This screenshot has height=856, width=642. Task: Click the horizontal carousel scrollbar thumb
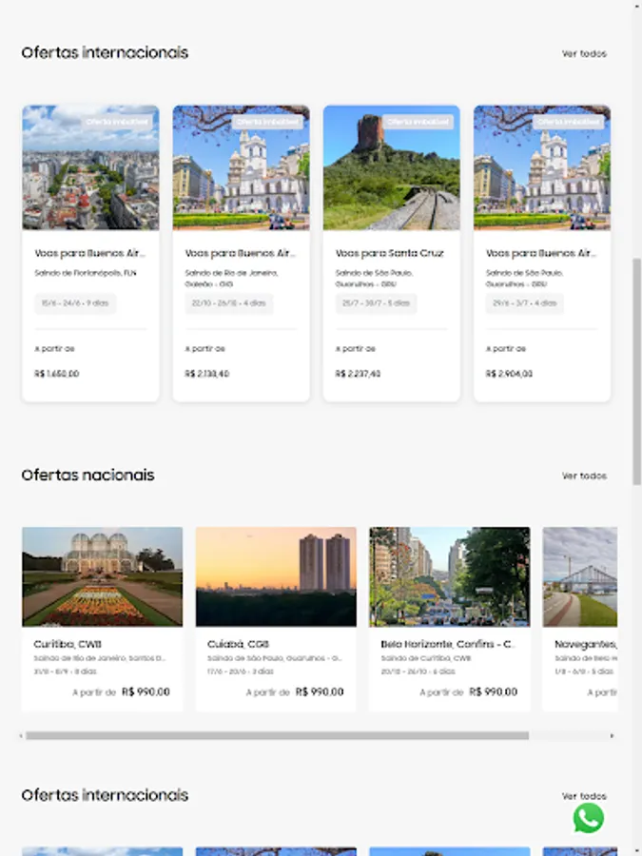[x=278, y=736]
